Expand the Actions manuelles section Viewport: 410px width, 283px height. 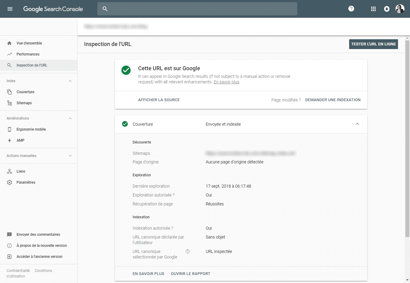(x=70, y=156)
